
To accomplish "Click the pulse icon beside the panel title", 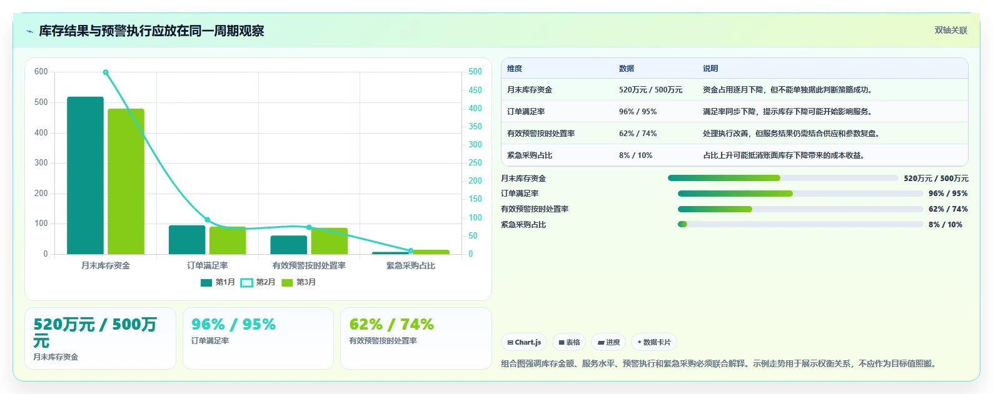I will pyautogui.click(x=29, y=31).
